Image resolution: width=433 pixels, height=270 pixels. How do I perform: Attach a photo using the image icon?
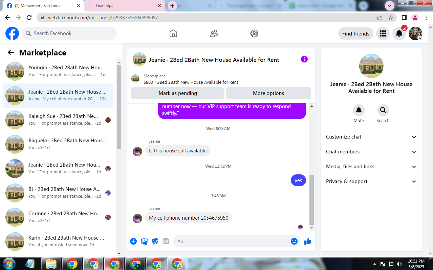pyautogui.click(x=144, y=241)
